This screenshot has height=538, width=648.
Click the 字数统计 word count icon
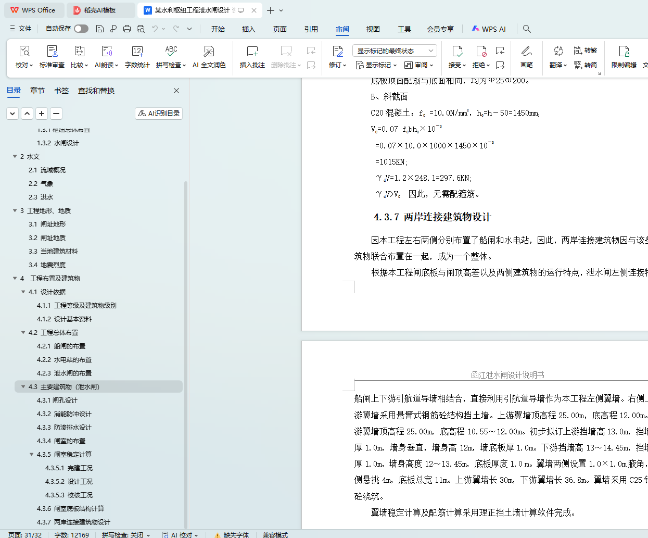tap(137, 56)
